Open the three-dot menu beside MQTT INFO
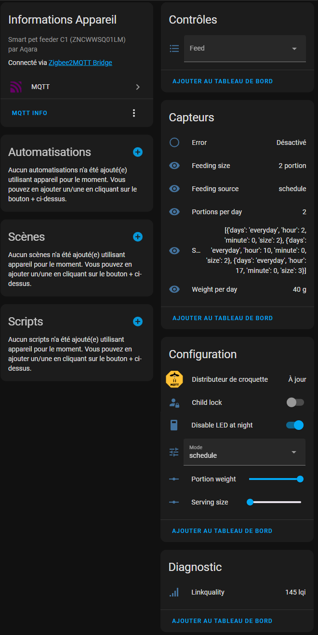Image resolution: width=318 pixels, height=635 pixels. point(134,113)
